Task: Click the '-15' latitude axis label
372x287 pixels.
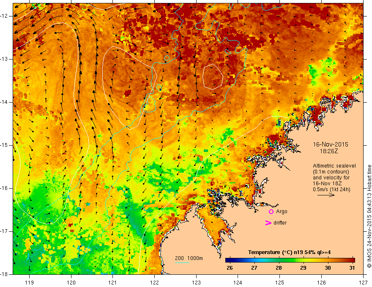Action: [4, 145]
